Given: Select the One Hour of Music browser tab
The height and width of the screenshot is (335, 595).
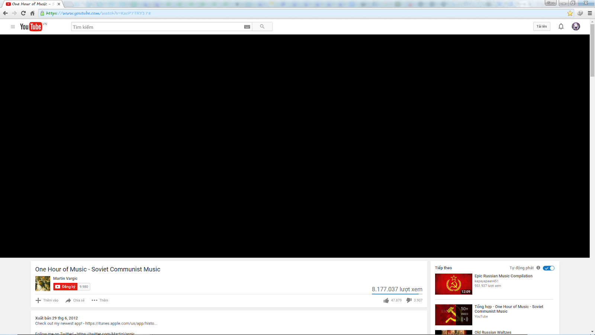Looking at the screenshot, I should pyautogui.click(x=33, y=4).
